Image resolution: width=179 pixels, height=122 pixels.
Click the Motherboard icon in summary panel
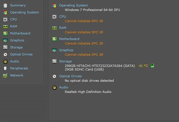click(x=54, y=39)
